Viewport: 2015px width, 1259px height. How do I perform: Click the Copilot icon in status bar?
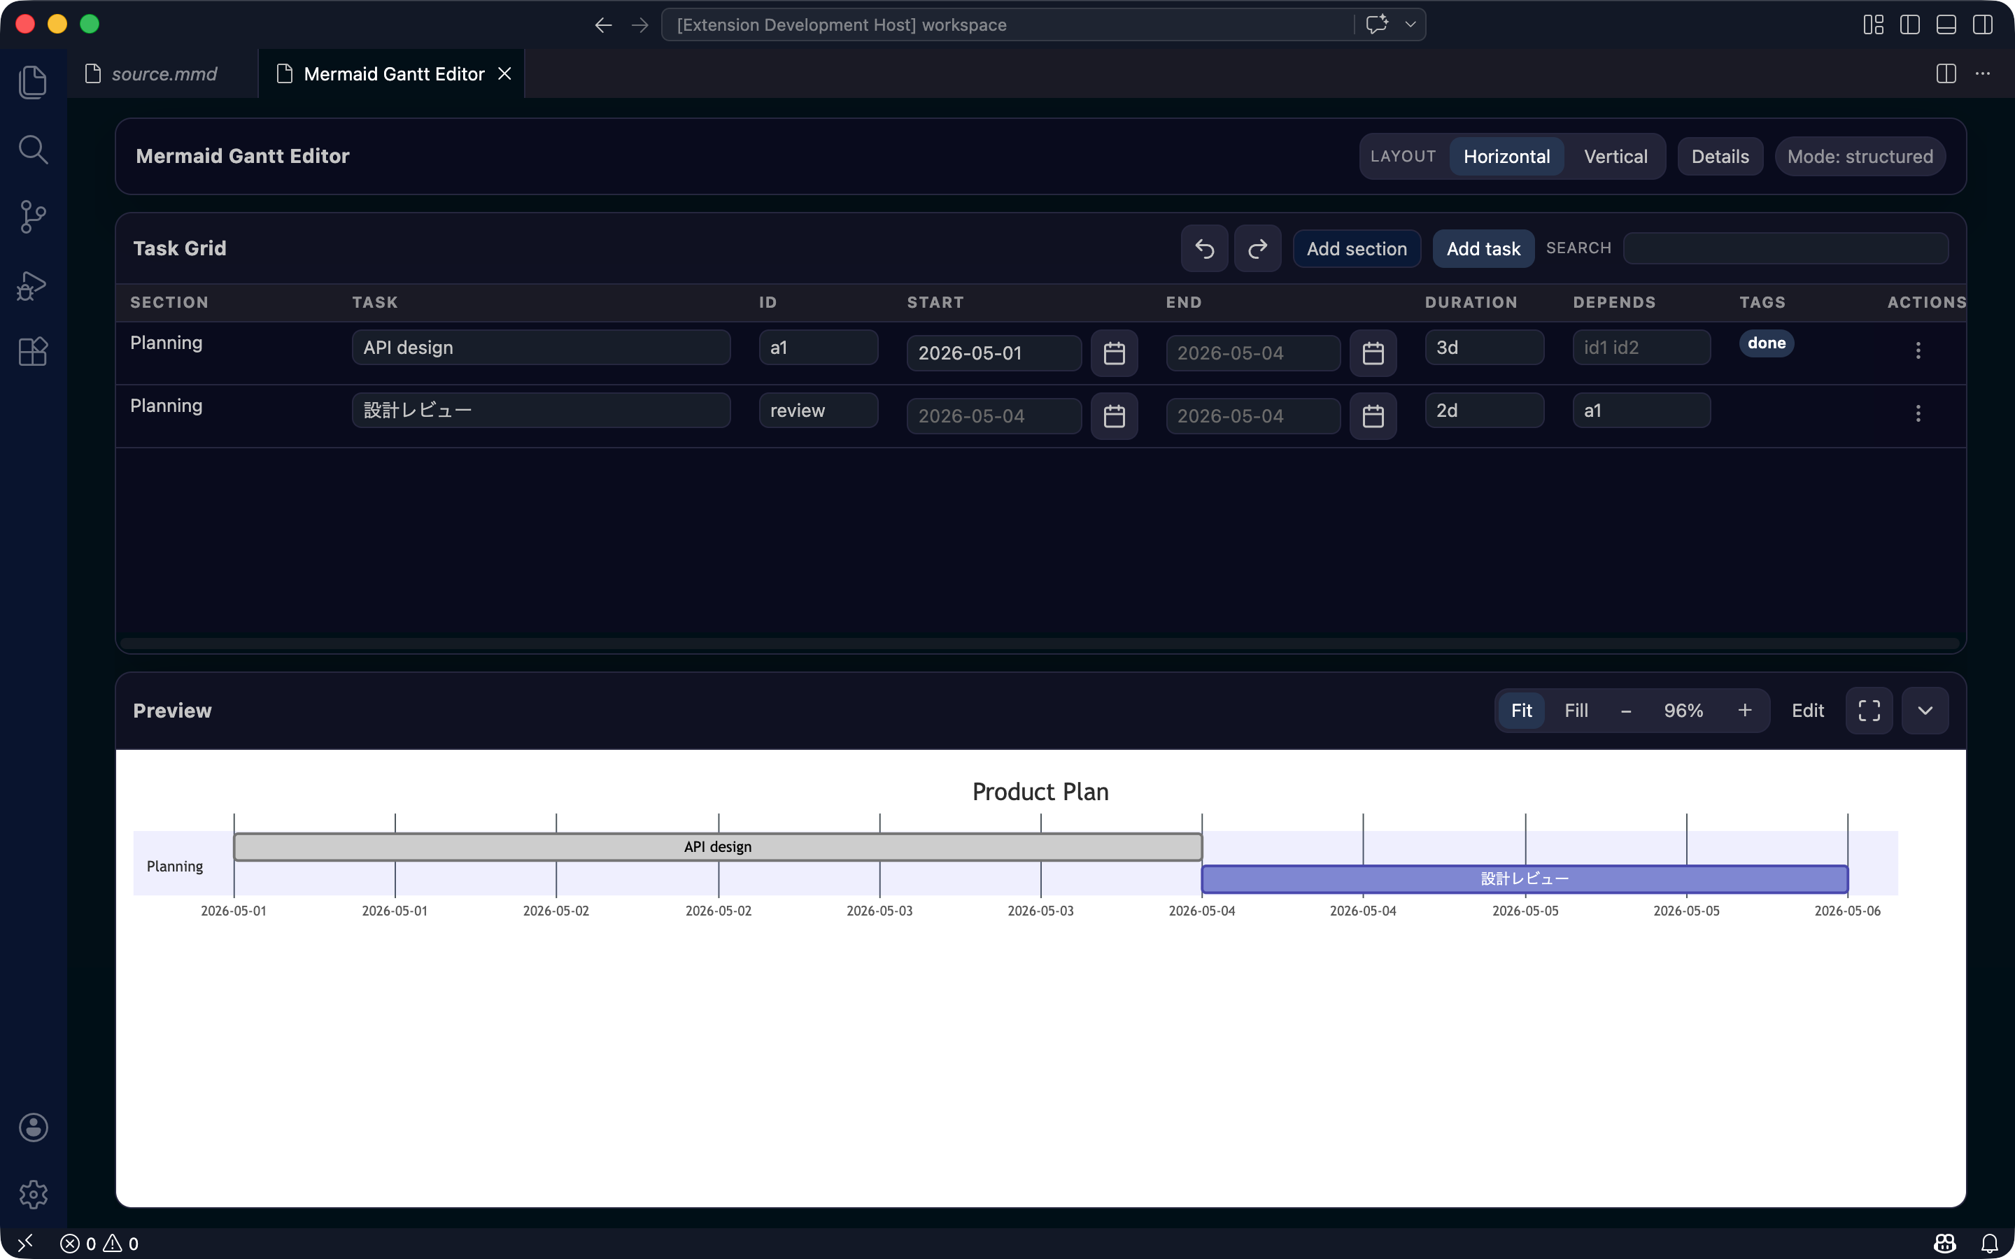1944,1242
